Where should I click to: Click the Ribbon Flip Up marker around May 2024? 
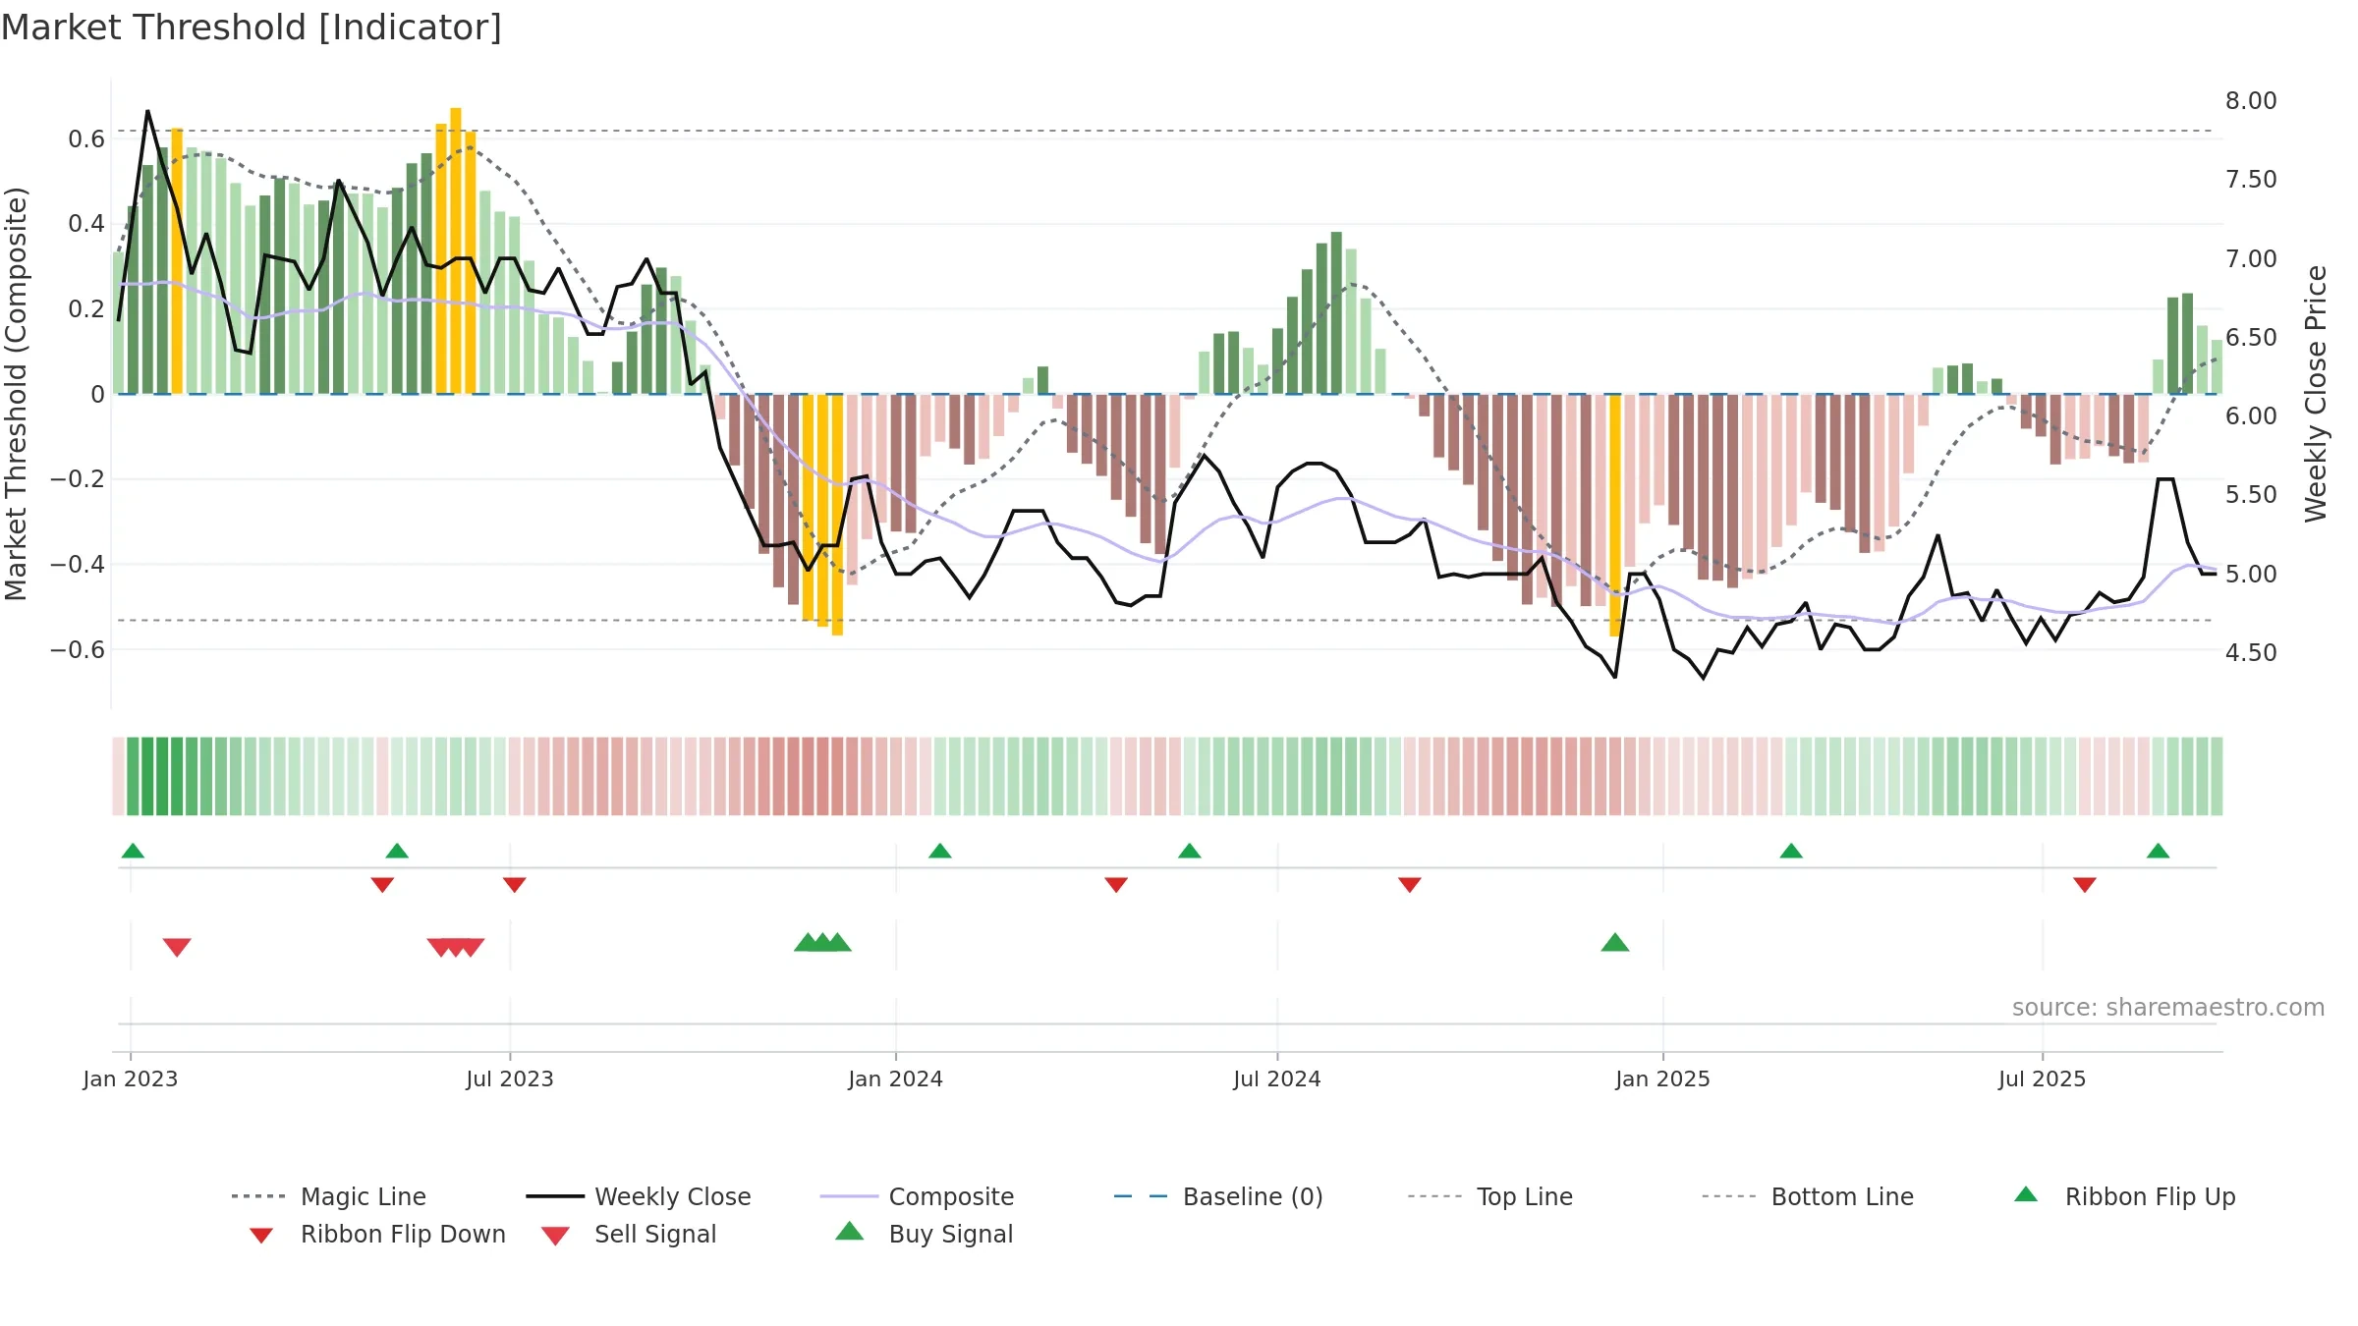(1190, 851)
